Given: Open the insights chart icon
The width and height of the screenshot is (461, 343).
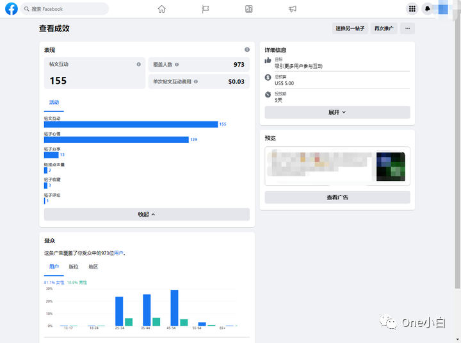Looking at the screenshot, I should click(x=248, y=9).
